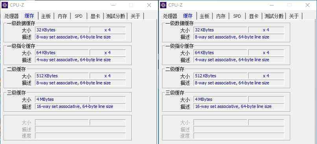Click 64 KBytes size field in right window

coord(220,53)
